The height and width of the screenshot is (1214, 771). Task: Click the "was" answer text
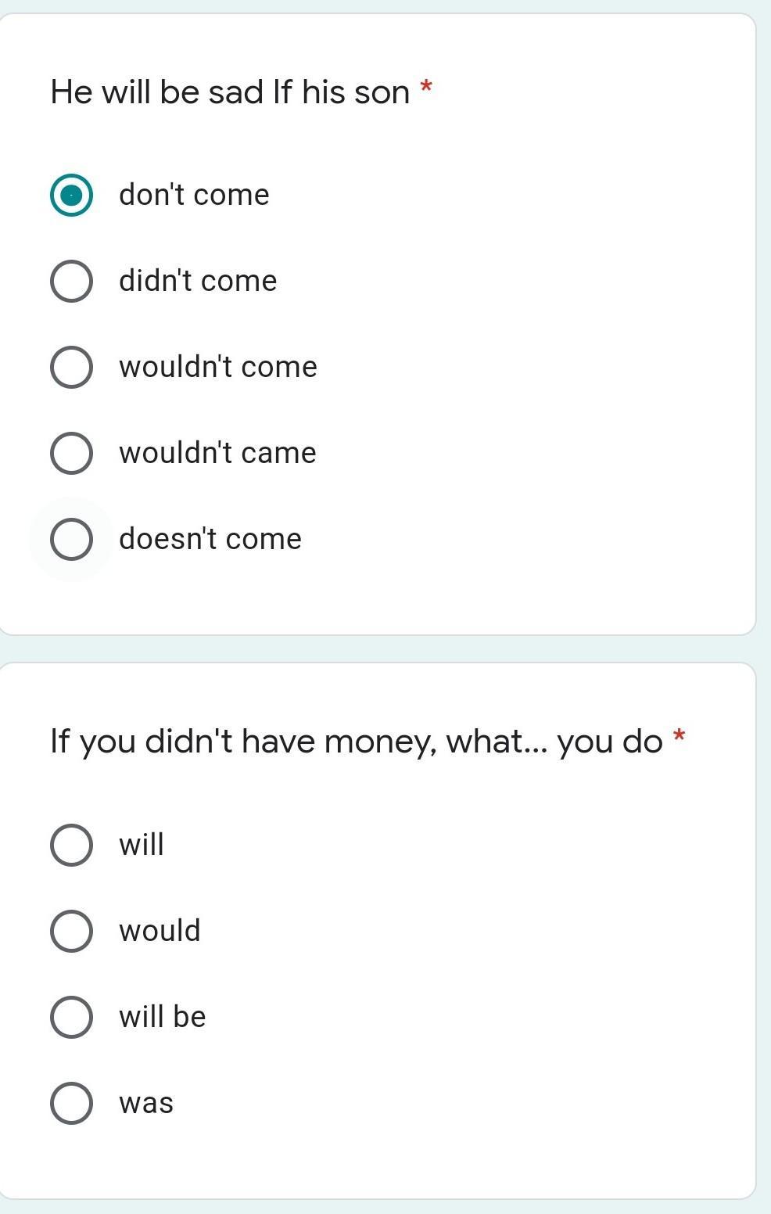pos(146,1103)
